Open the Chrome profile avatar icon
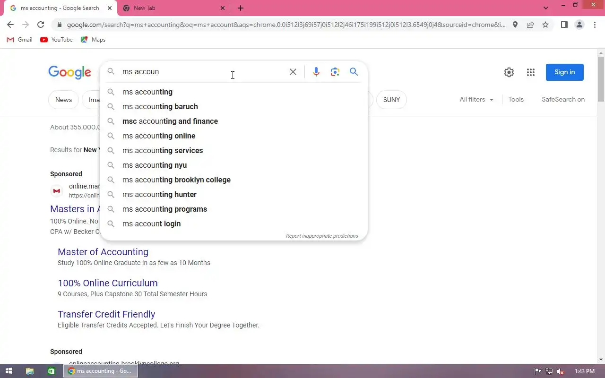Viewport: 605px width, 378px height. (x=579, y=25)
